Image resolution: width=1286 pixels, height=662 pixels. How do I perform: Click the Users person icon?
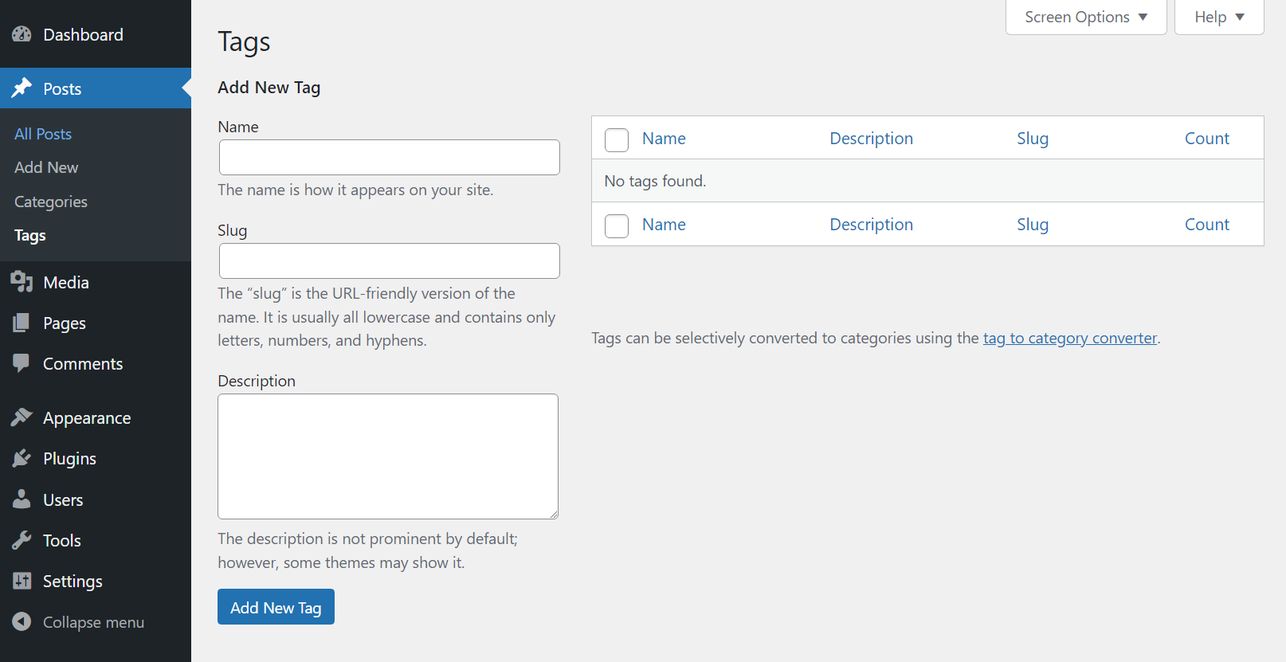22,499
